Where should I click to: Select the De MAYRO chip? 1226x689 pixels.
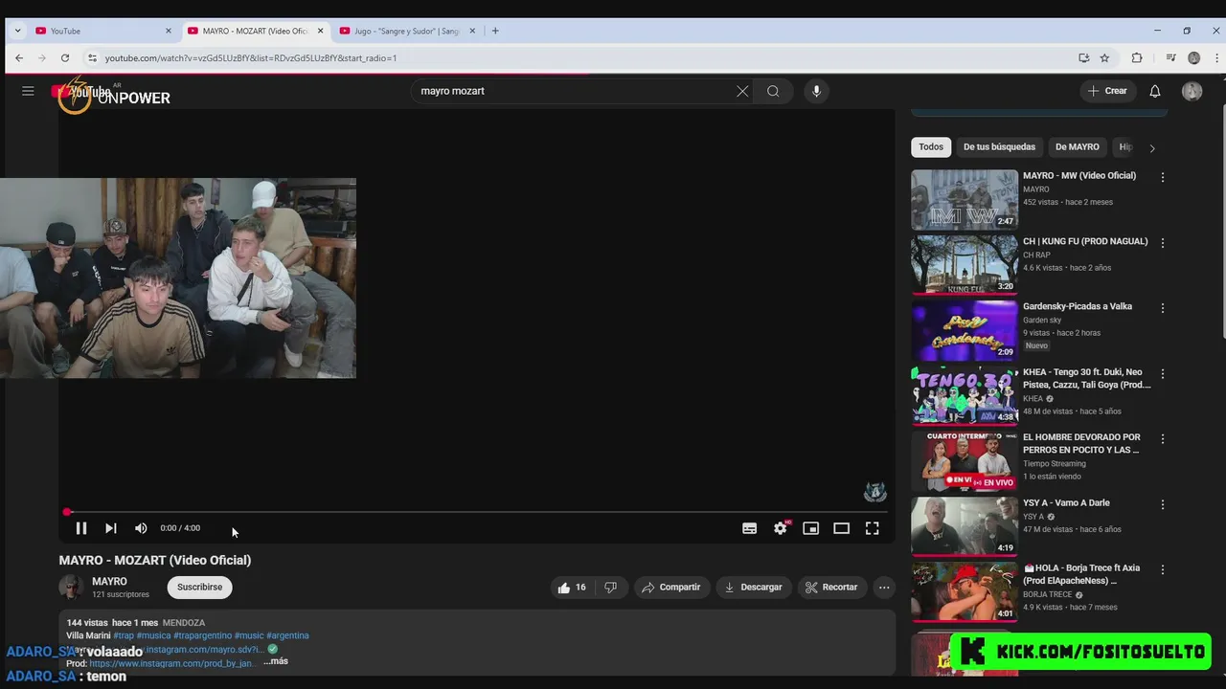pyautogui.click(x=1077, y=147)
